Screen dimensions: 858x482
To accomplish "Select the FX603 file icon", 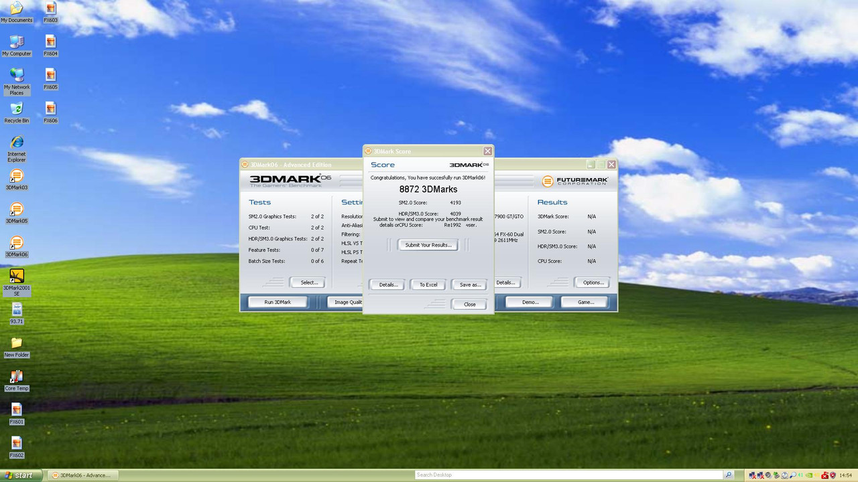I will [51, 11].
